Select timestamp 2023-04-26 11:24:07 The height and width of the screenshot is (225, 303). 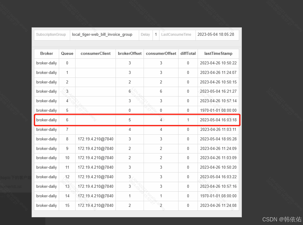[218, 72]
